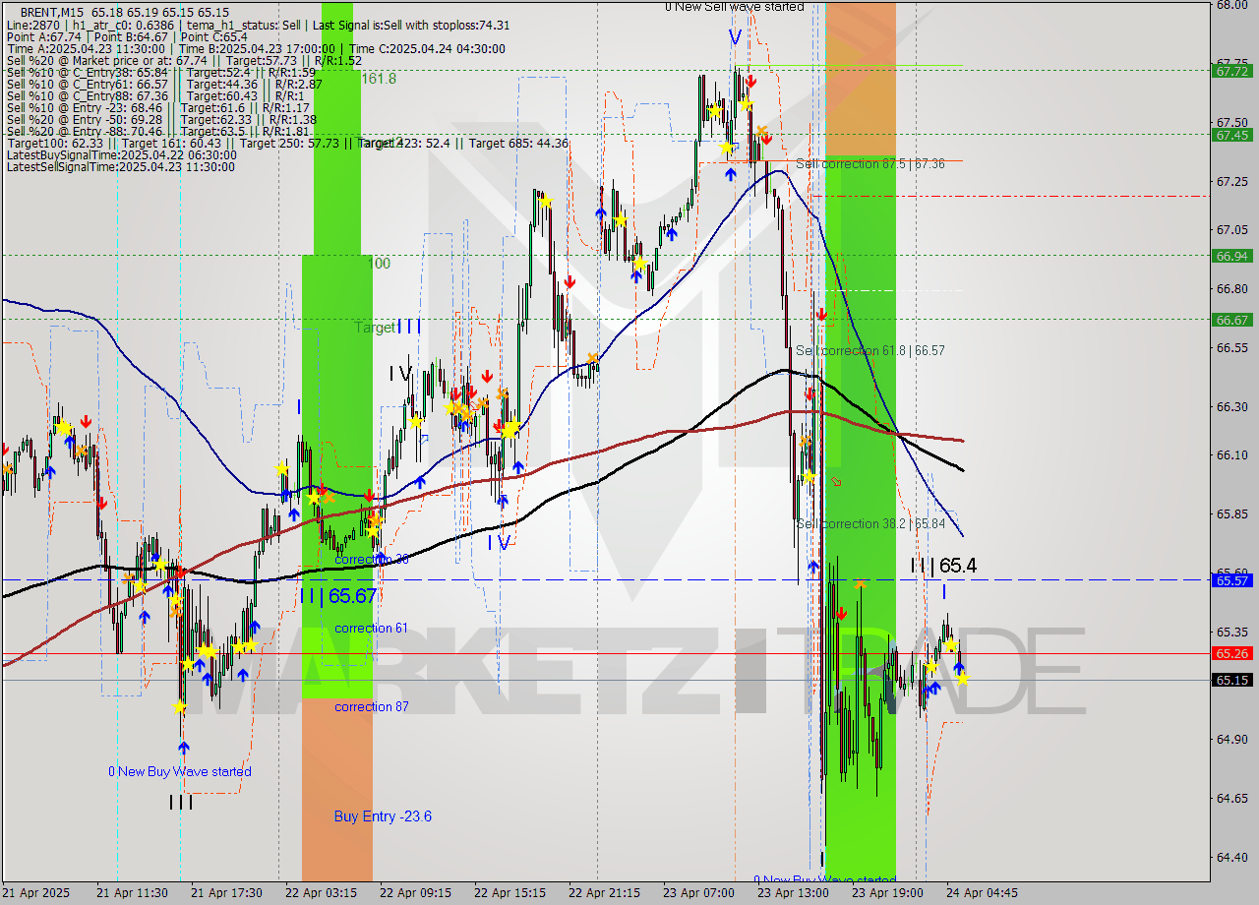Click the '24 Apr 04:45' time axis label
Screen dimensions: 1259x905
(x=984, y=892)
